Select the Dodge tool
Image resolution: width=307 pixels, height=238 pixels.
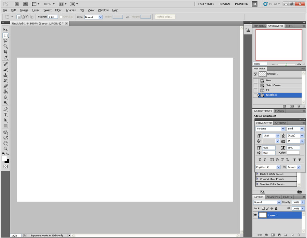click(x=5, y=102)
